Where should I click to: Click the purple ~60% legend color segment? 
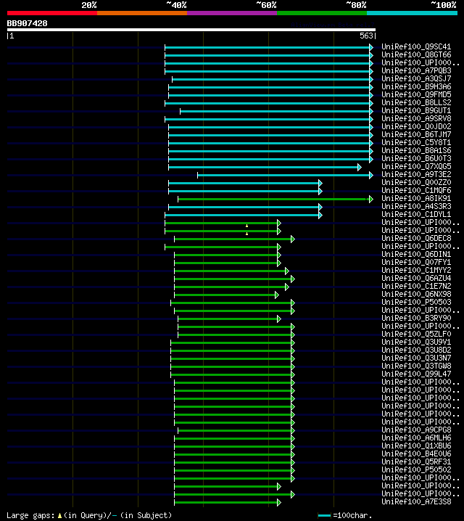pos(232,13)
